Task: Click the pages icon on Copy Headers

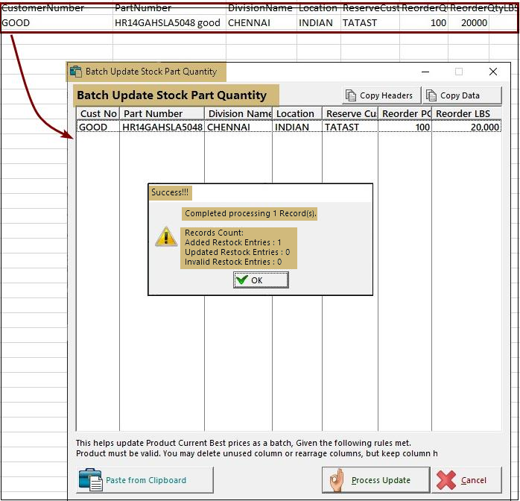Action: pos(351,95)
